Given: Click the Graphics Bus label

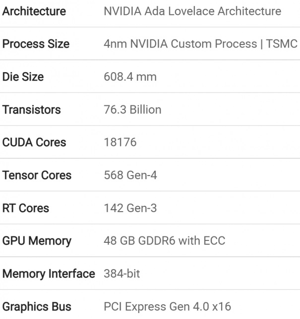Looking at the screenshot, I should click(37, 307).
